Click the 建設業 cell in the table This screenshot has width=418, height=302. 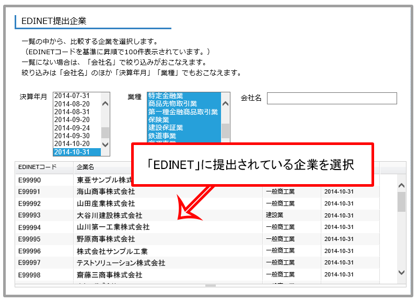[x=275, y=215]
